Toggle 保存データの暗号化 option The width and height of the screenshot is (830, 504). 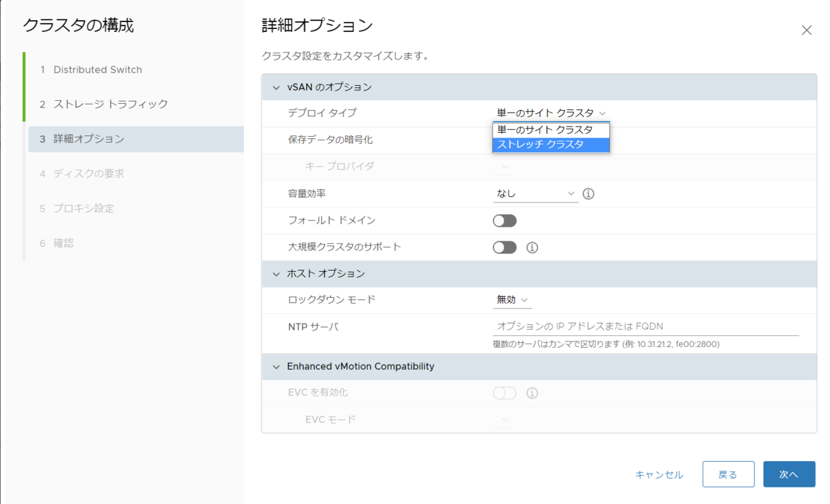[x=504, y=140]
